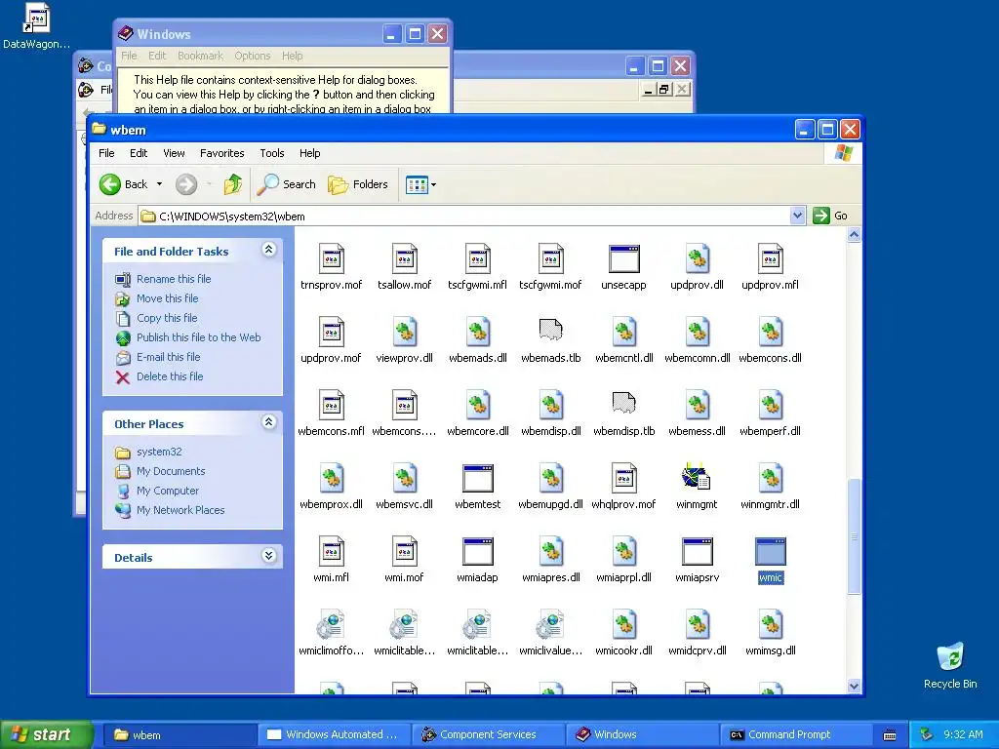Image resolution: width=999 pixels, height=749 pixels.
Task: Click Rename this file link
Action: click(174, 279)
